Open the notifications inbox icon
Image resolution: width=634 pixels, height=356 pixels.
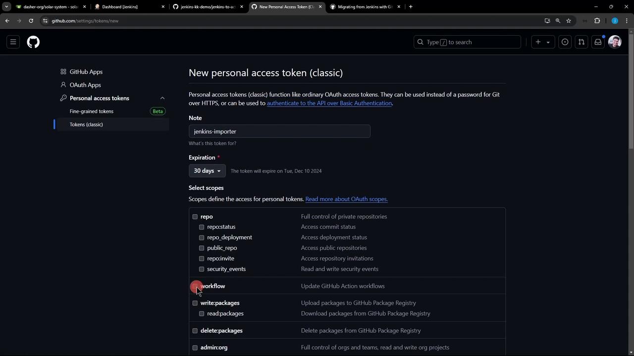pyautogui.click(x=598, y=42)
